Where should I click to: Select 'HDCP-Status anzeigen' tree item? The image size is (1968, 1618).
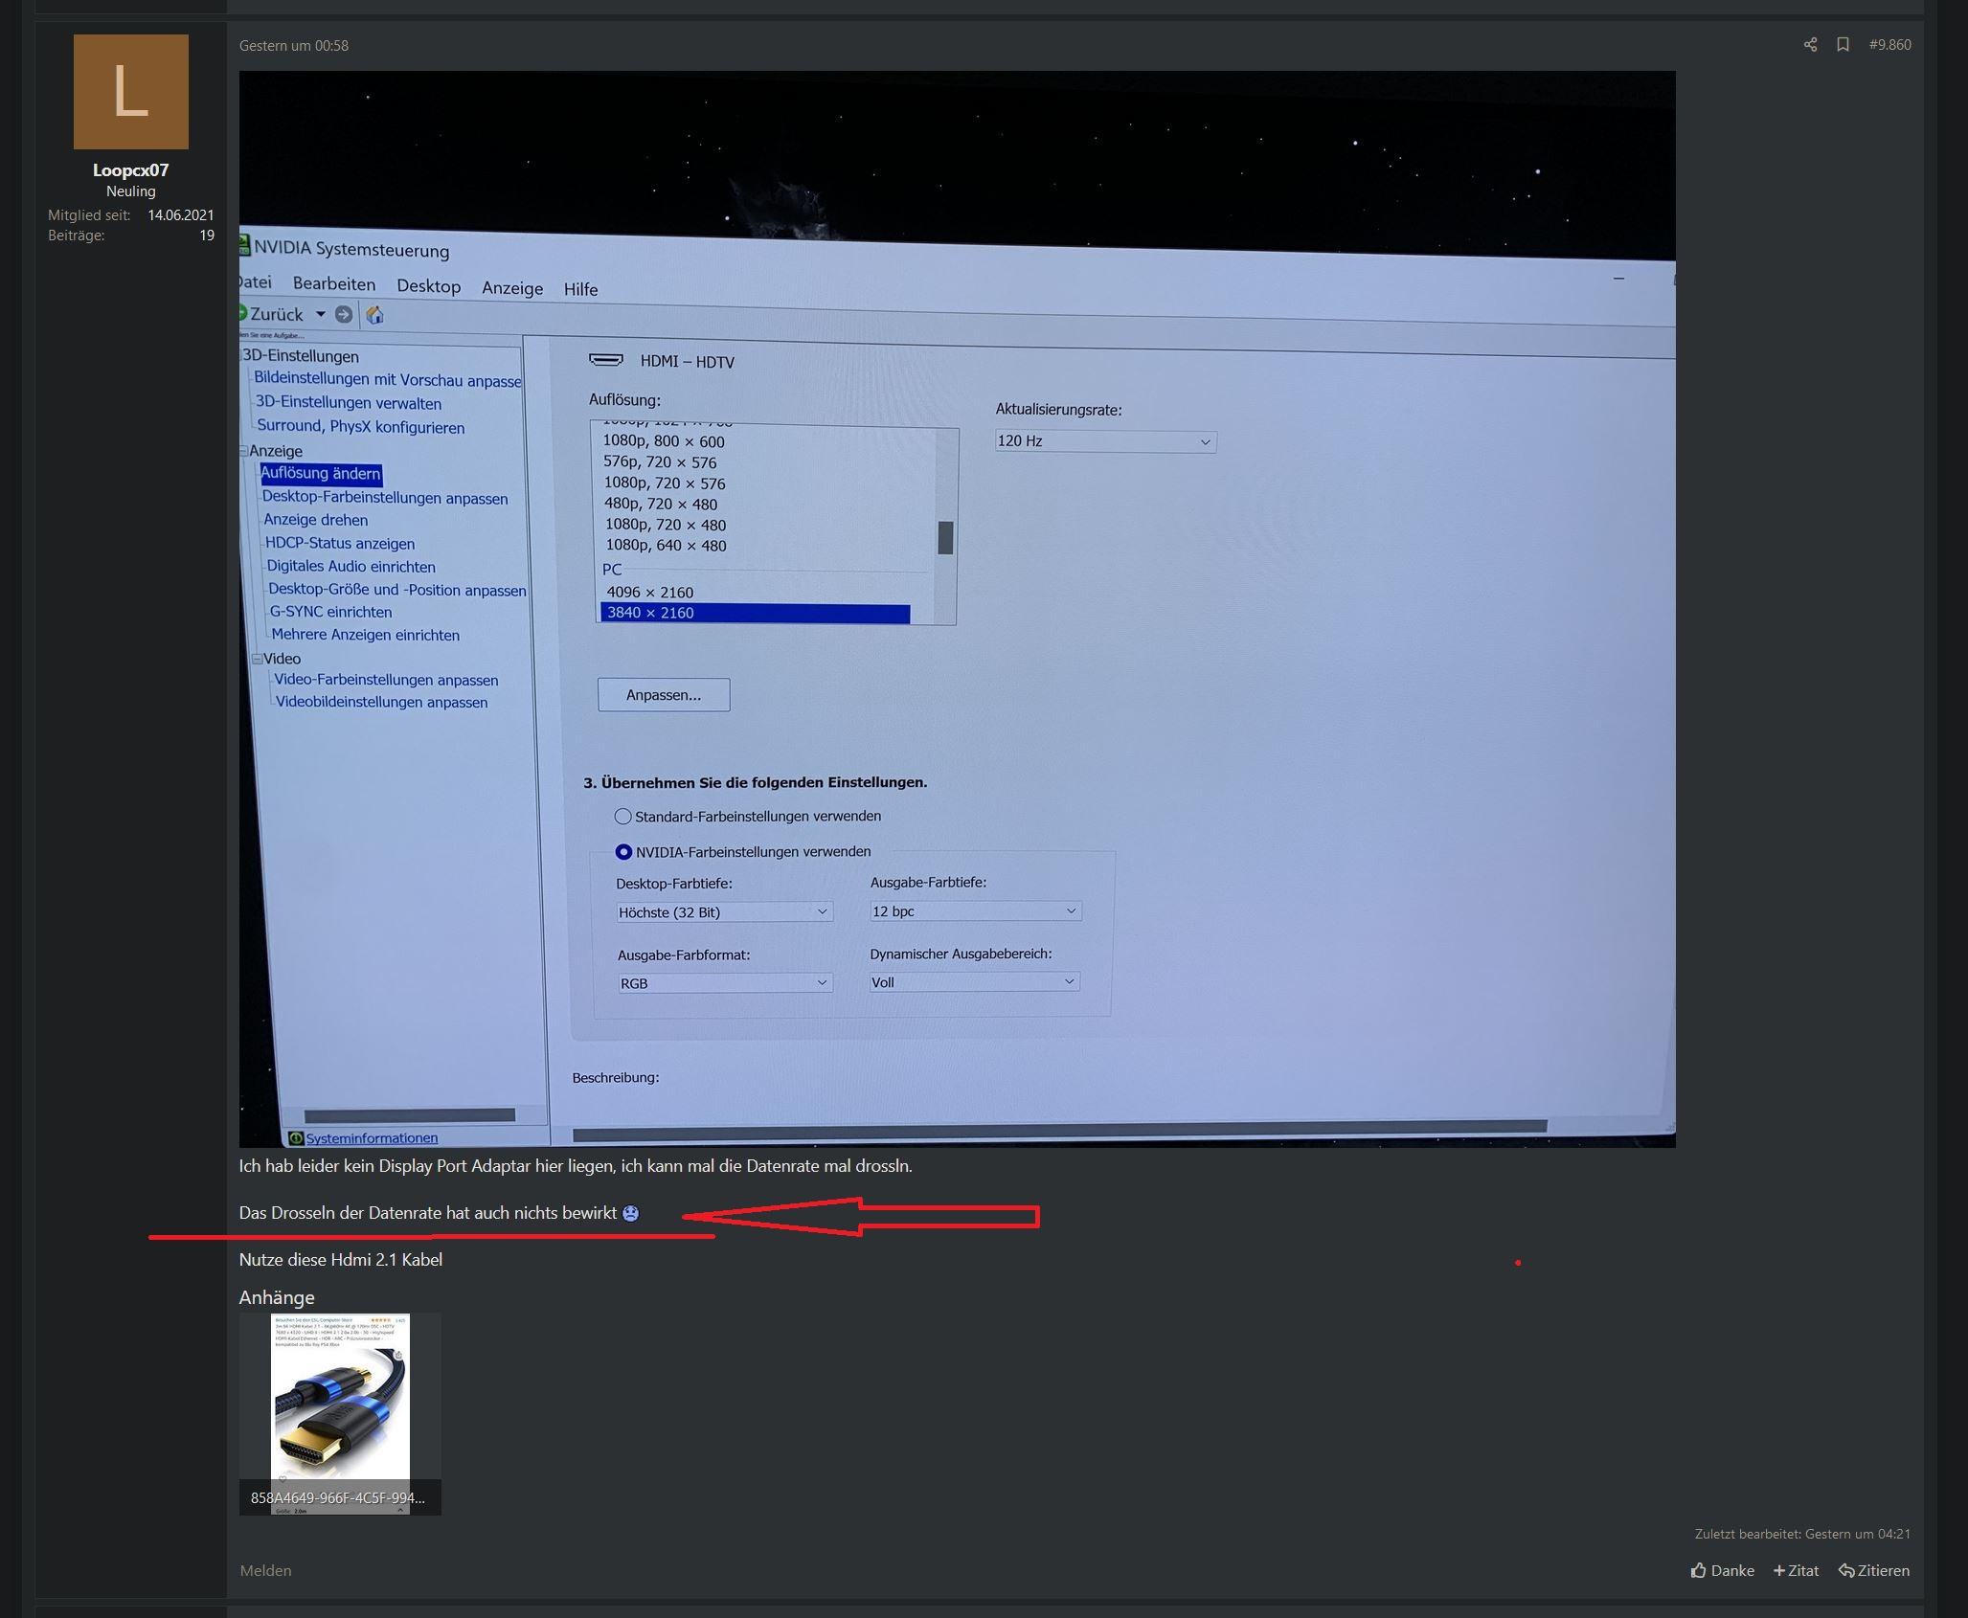click(x=340, y=544)
